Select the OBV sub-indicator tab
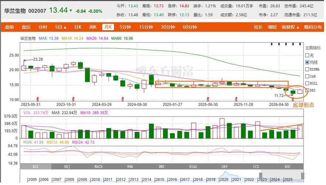This screenshot has height=185, width=326. tap(224, 166)
